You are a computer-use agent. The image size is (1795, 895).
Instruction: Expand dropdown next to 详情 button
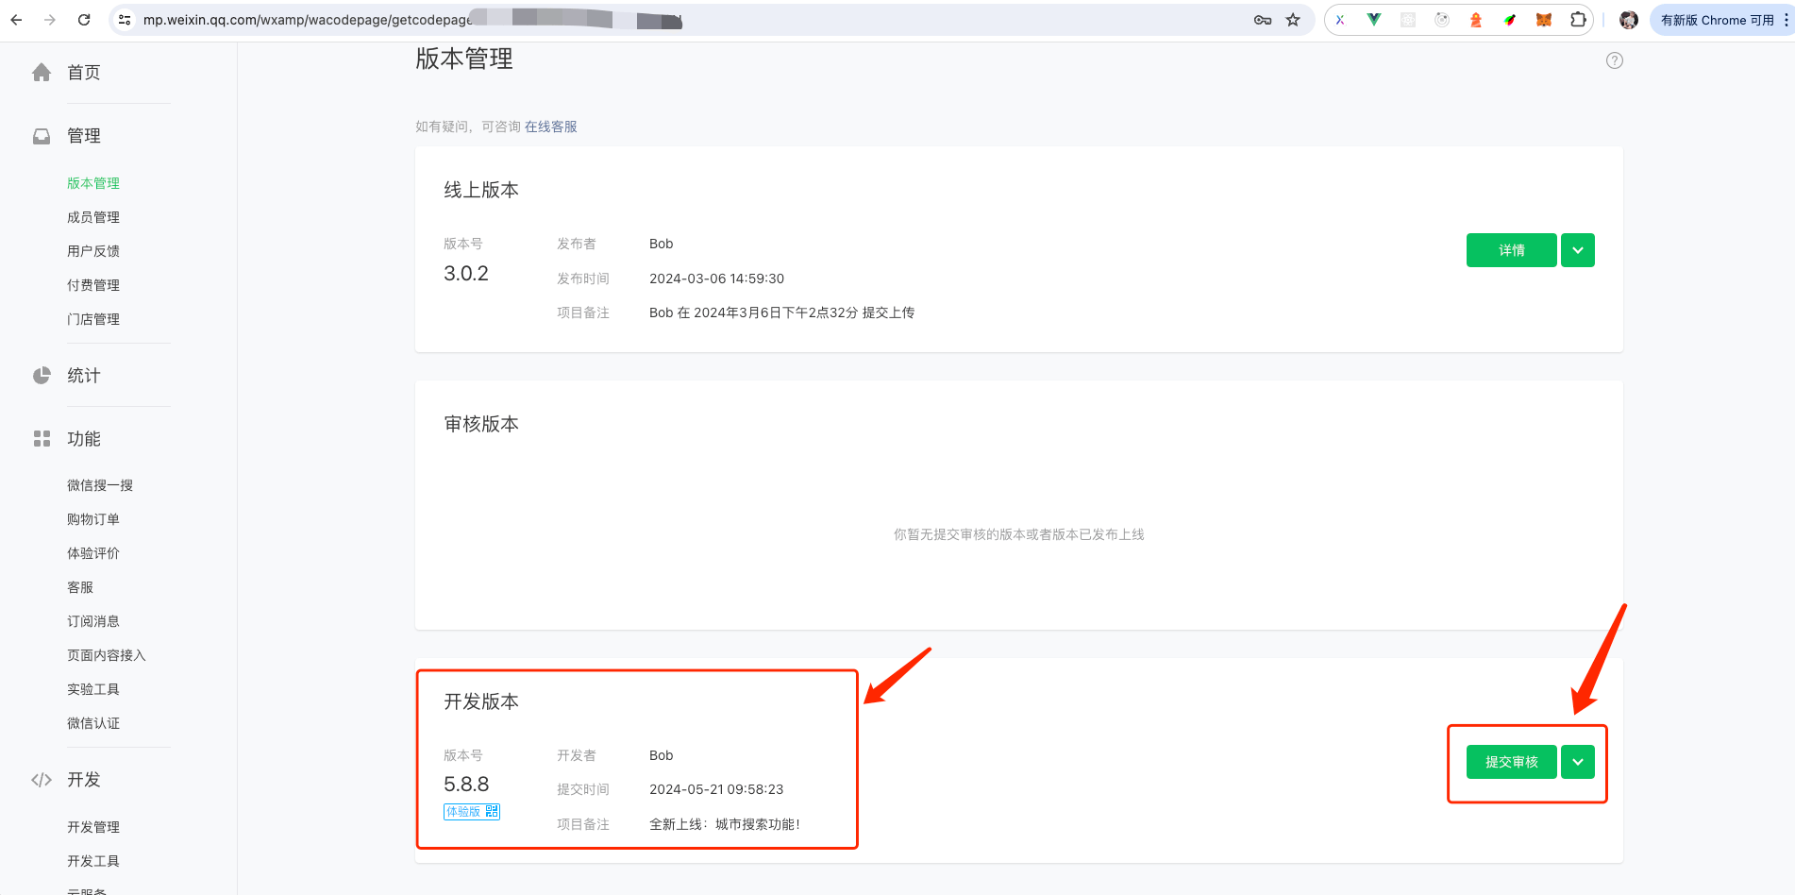point(1577,250)
